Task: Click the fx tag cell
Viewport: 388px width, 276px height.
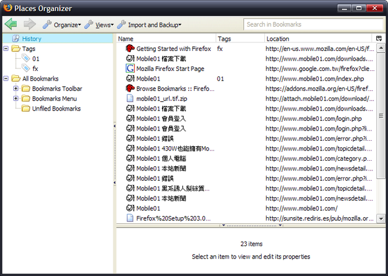Action: tap(219, 49)
